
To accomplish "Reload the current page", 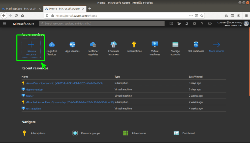I will pyautogui.click(x=16, y=16).
